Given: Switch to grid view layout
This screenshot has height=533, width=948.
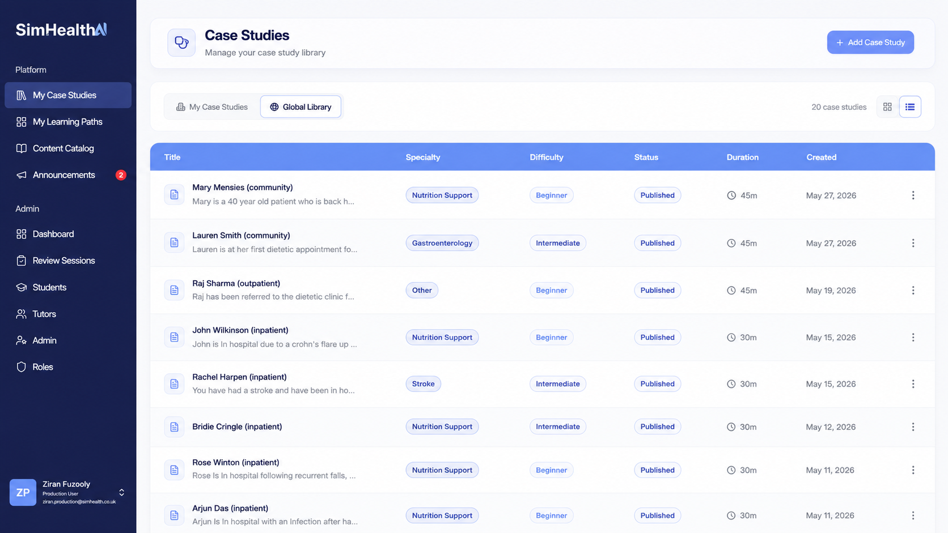Looking at the screenshot, I should point(887,106).
